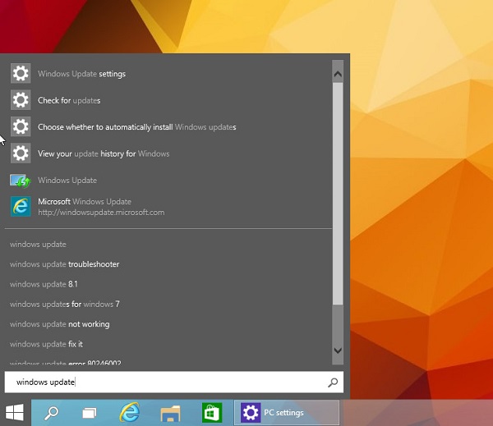Viewport: 493px width, 426px height.
Task: Select Choose whether to automatically install updates
Action: (136, 127)
